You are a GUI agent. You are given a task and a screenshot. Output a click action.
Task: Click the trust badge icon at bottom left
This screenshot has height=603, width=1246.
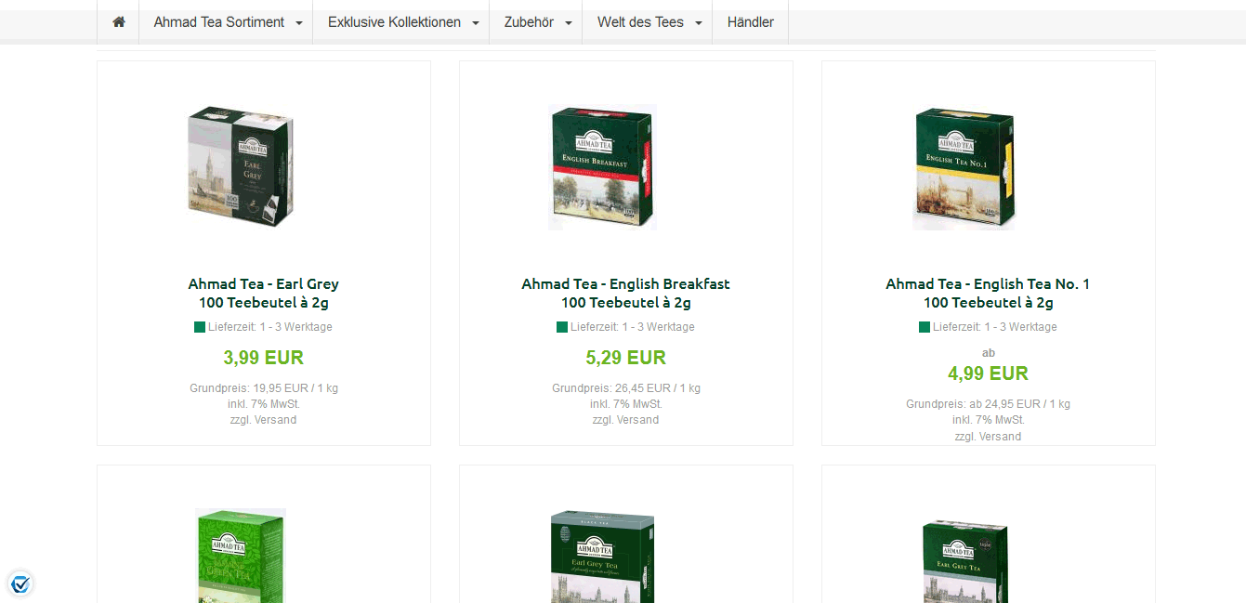[20, 583]
